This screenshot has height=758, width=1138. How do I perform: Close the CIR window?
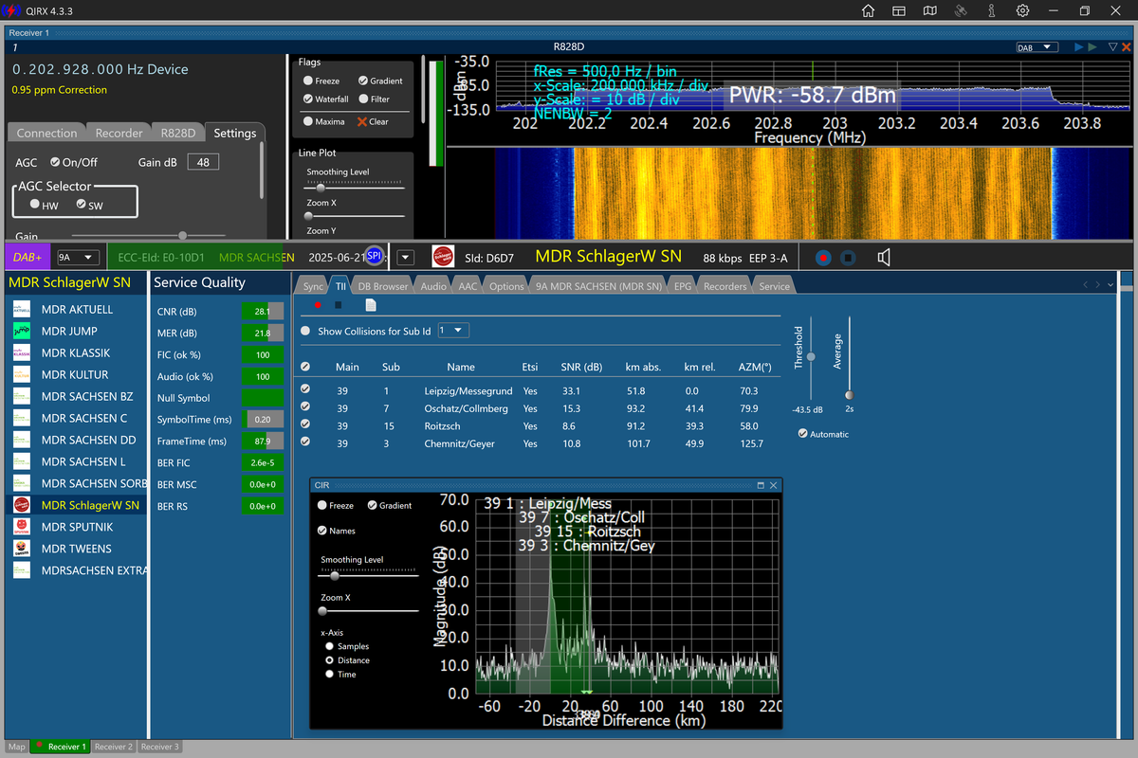(x=774, y=485)
